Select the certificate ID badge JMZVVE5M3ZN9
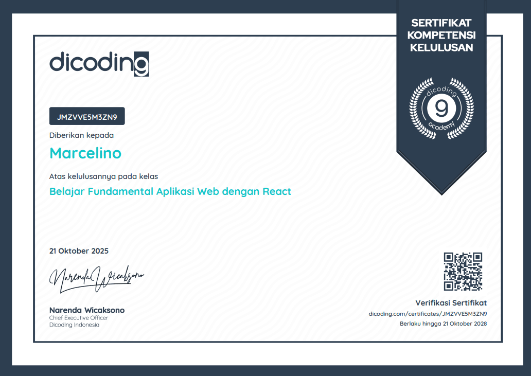 (87, 116)
